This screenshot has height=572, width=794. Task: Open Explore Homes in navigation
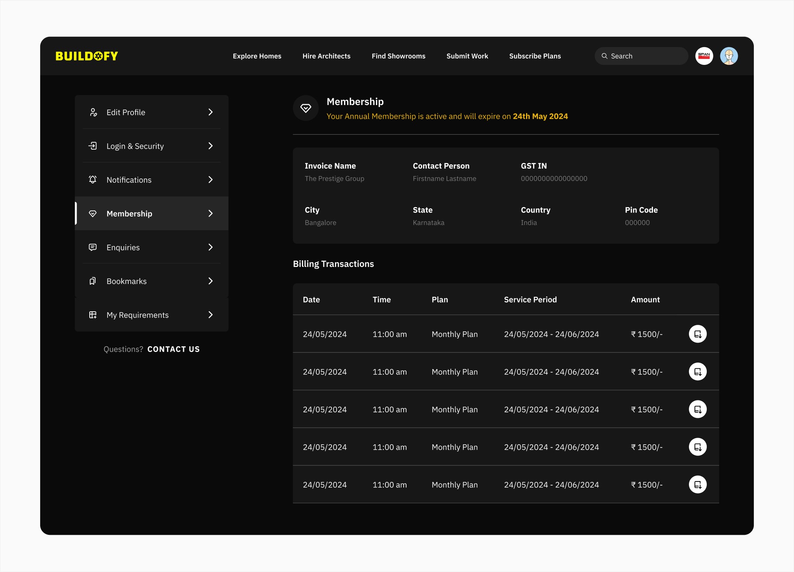257,56
